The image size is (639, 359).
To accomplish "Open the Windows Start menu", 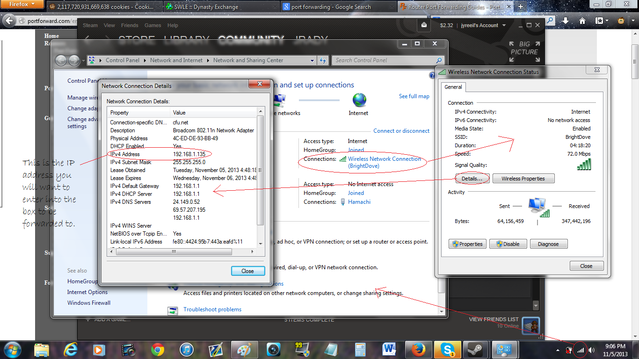I will tap(13, 349).
